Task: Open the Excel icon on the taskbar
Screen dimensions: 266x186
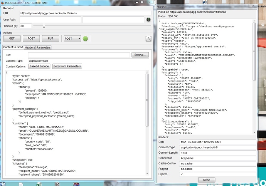Action: (39, 184)
